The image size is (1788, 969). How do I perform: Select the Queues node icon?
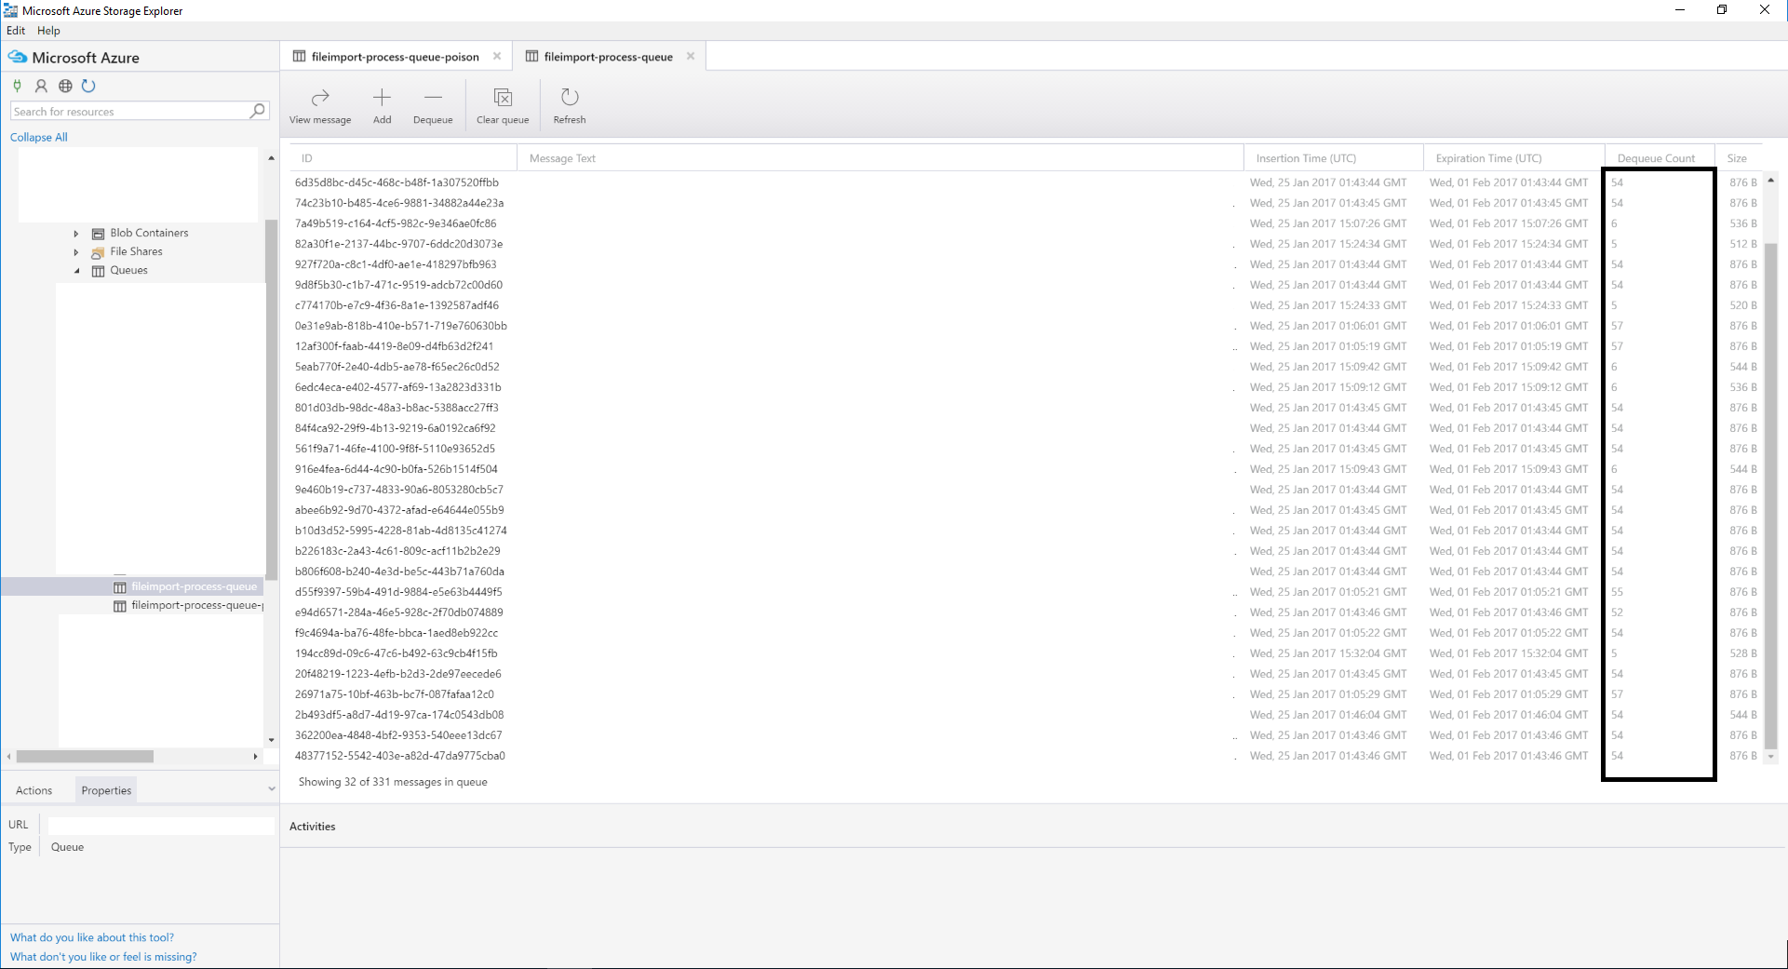[x=98, y=271]
